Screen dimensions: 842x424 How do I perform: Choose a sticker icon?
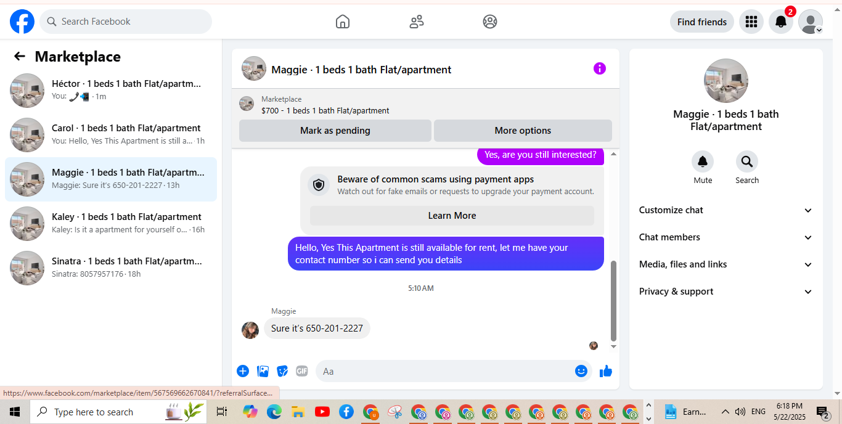point(282,371)
